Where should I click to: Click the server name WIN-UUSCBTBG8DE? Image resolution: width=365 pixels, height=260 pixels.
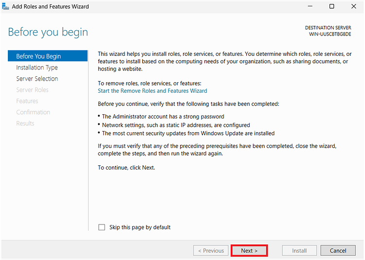coord(330,34)
